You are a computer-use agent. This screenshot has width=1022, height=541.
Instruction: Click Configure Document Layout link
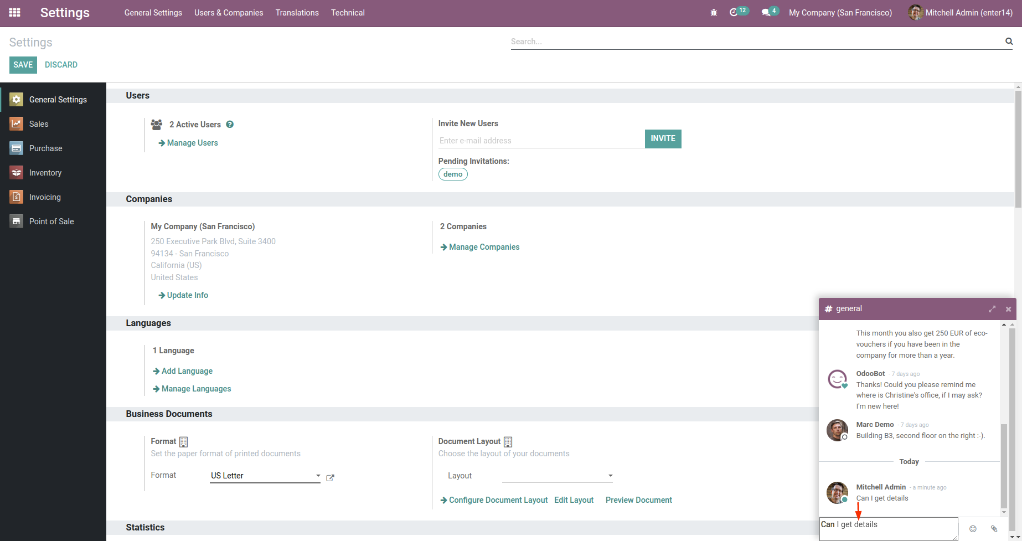(494, 500)
